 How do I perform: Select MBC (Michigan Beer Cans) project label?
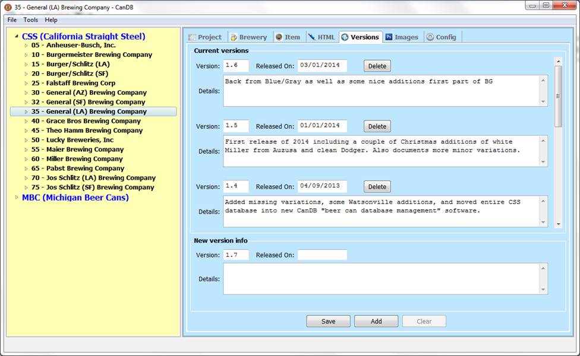75,197
